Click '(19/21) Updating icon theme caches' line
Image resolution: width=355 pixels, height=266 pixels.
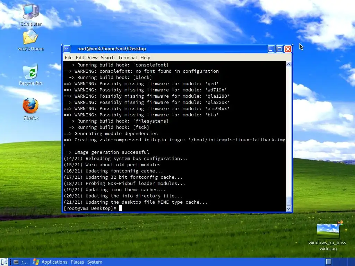115,189
